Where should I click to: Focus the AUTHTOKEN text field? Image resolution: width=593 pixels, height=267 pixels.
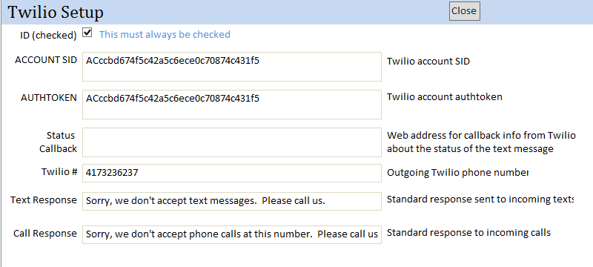pyautogui.click(x=232, y=105)
